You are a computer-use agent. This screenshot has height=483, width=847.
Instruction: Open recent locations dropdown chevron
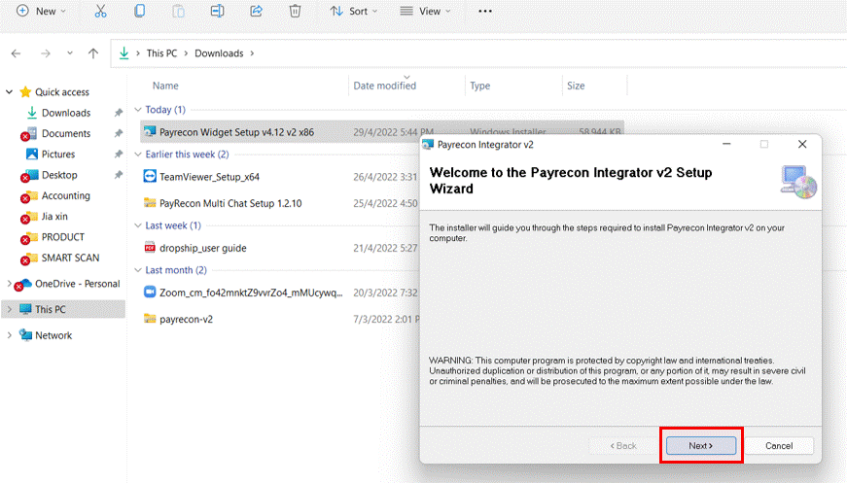[x=70, y=53]
